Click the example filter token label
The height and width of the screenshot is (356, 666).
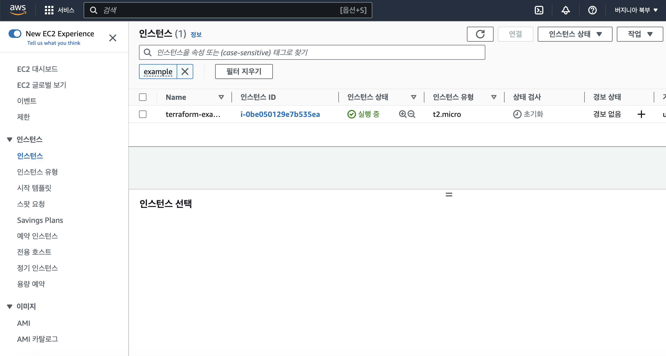[x=158, y=72]
